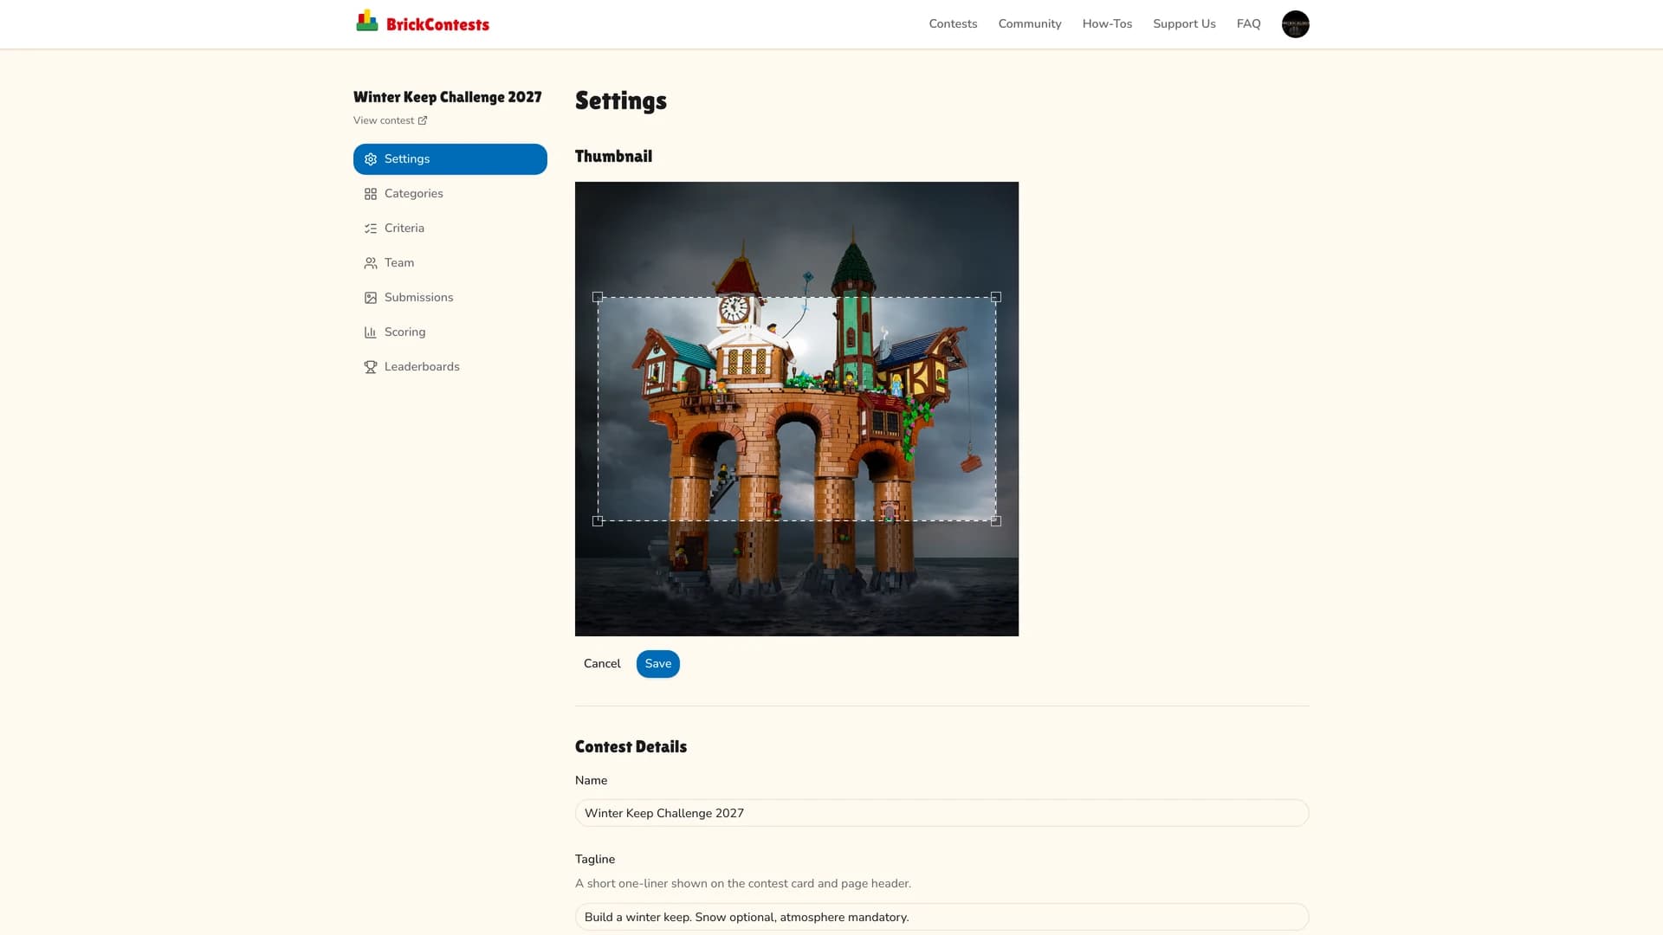1663x935 pixels.
Task: Click the Leaderboards trophy icon
Action: [x=371, y=367]
